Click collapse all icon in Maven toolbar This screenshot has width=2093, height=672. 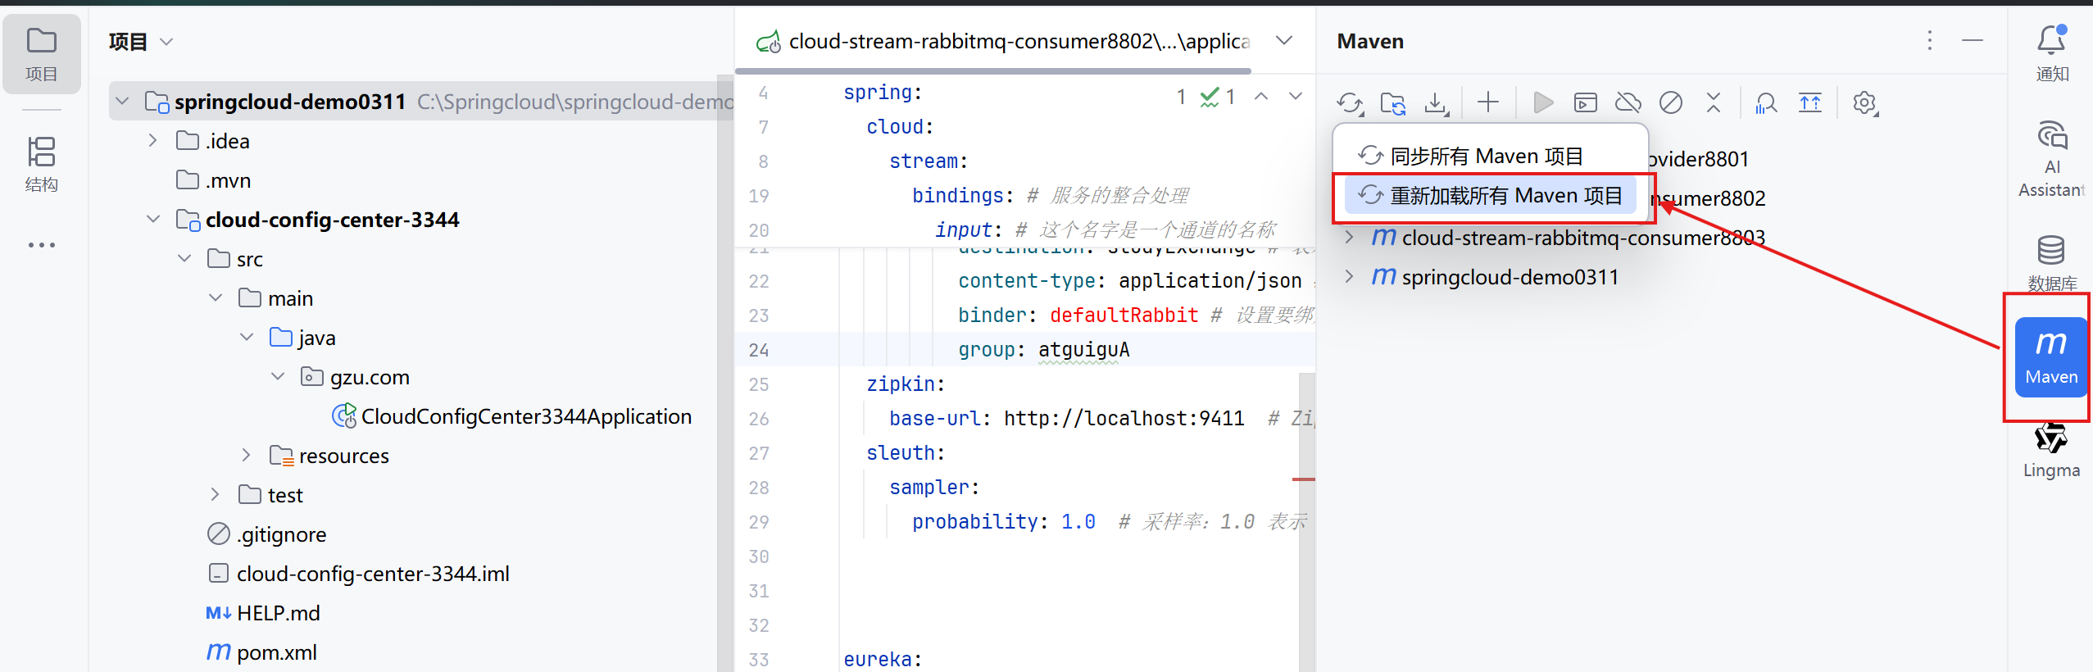(1714, 102)
